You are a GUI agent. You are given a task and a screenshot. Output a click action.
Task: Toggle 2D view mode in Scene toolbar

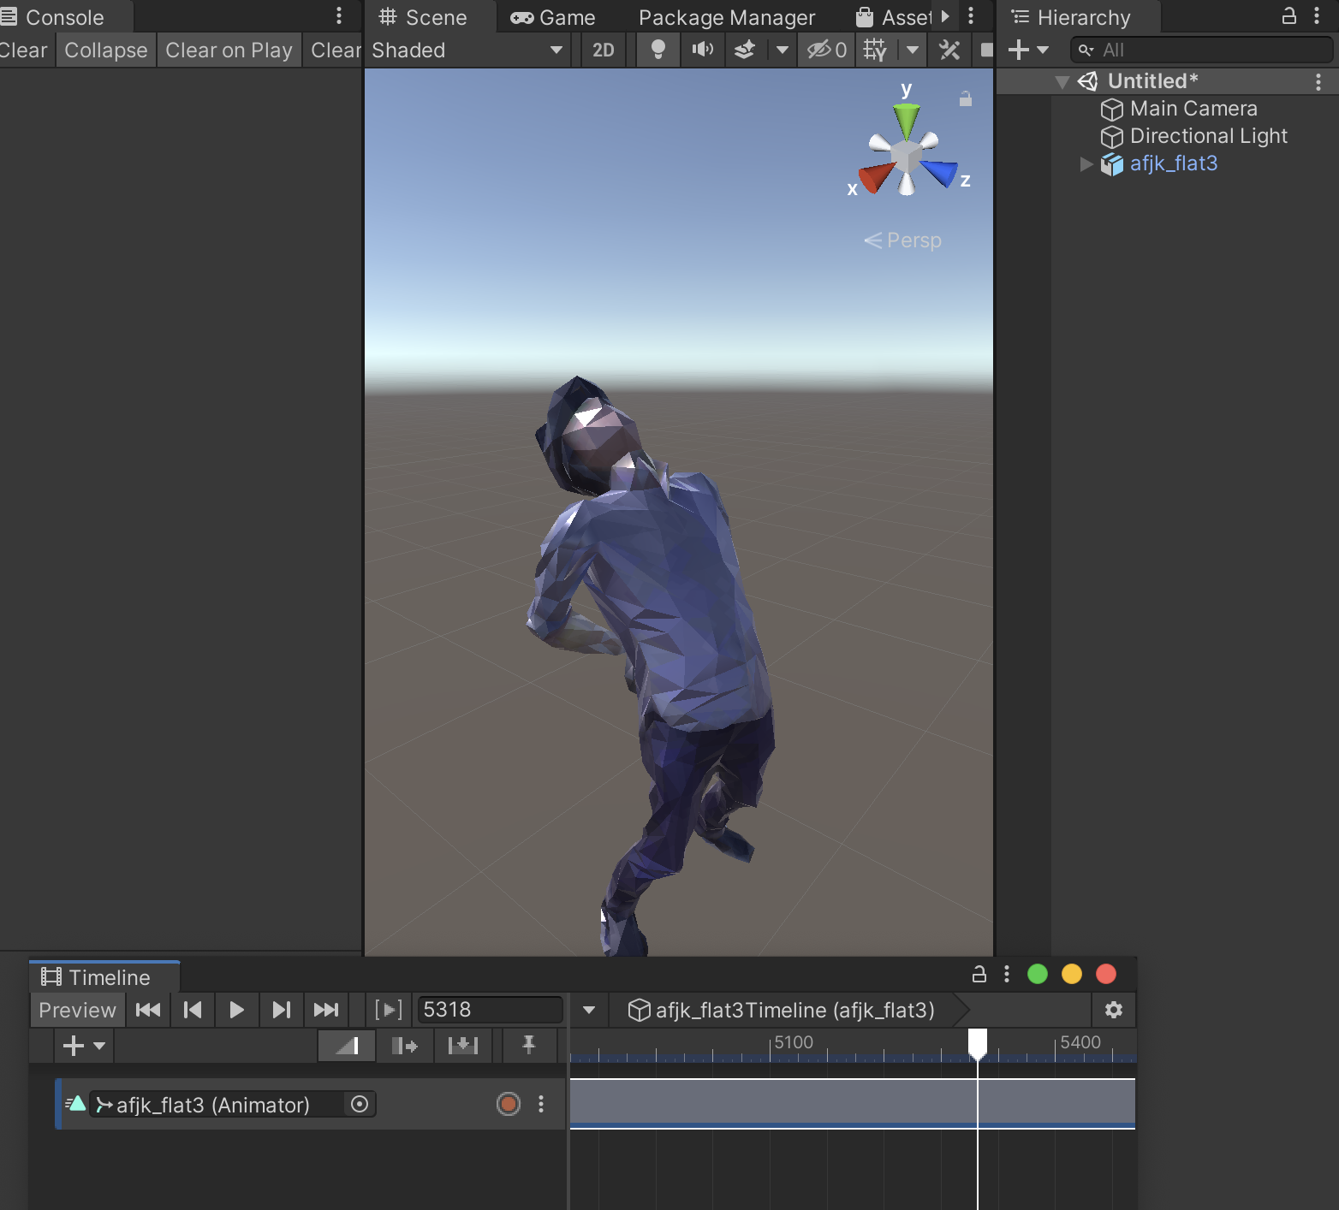603,50
